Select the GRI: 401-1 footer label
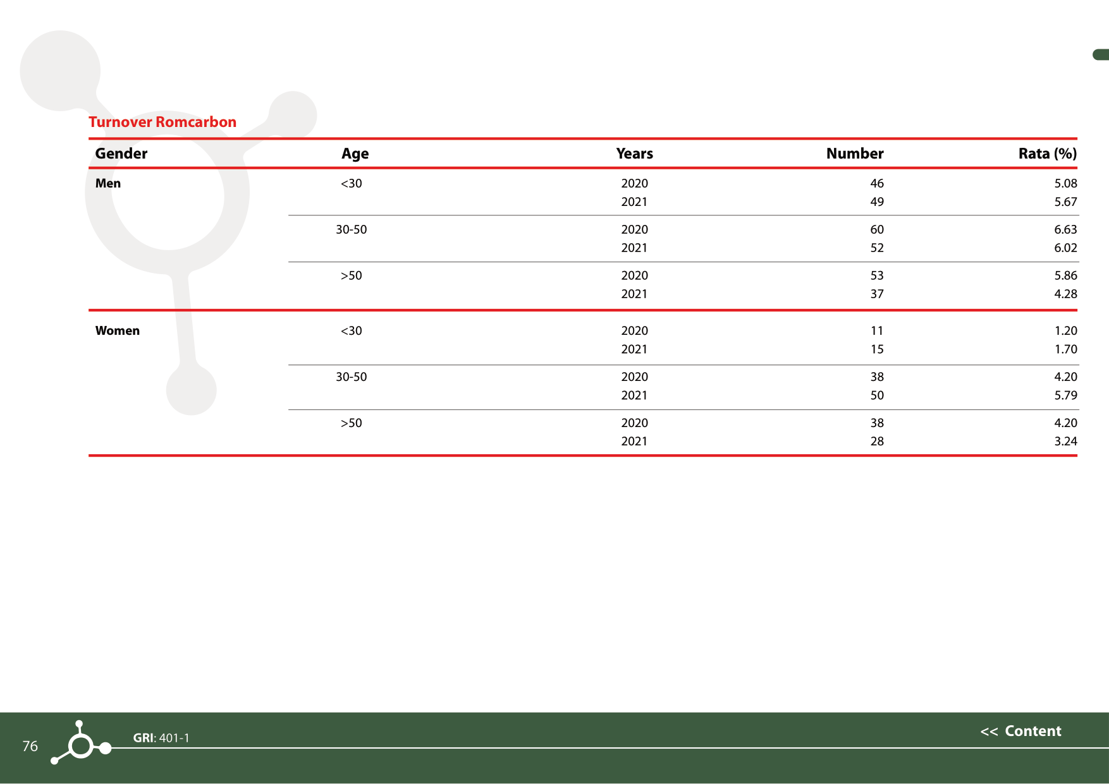The image size is (1109, 784). pyautogui.click(x=161, y=737)
